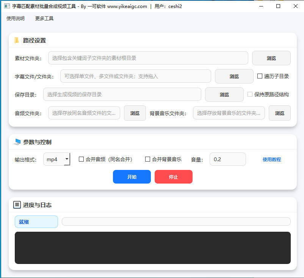Viewport: 304px width, 278px height.
Task: Browse for 字幕文件/文件夹 subtitle files
Action: click(x=234, y=76)
